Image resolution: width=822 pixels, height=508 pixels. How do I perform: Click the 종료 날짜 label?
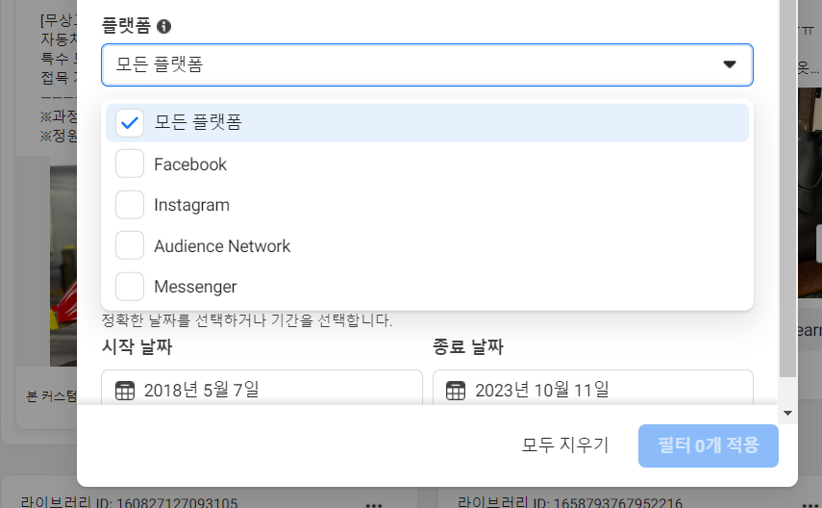tap(468, 347)
